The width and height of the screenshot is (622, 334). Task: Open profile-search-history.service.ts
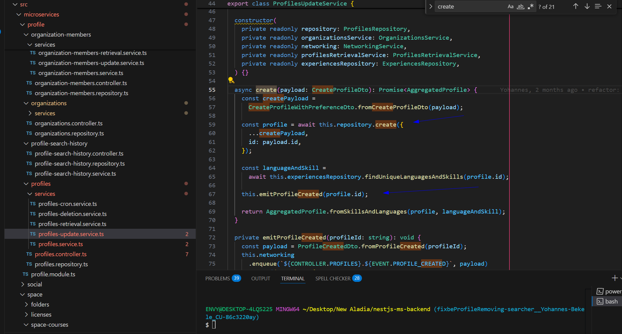[x=75, y=174]
